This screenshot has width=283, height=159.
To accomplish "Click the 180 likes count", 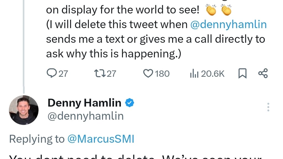I will [x=162, y=74].
